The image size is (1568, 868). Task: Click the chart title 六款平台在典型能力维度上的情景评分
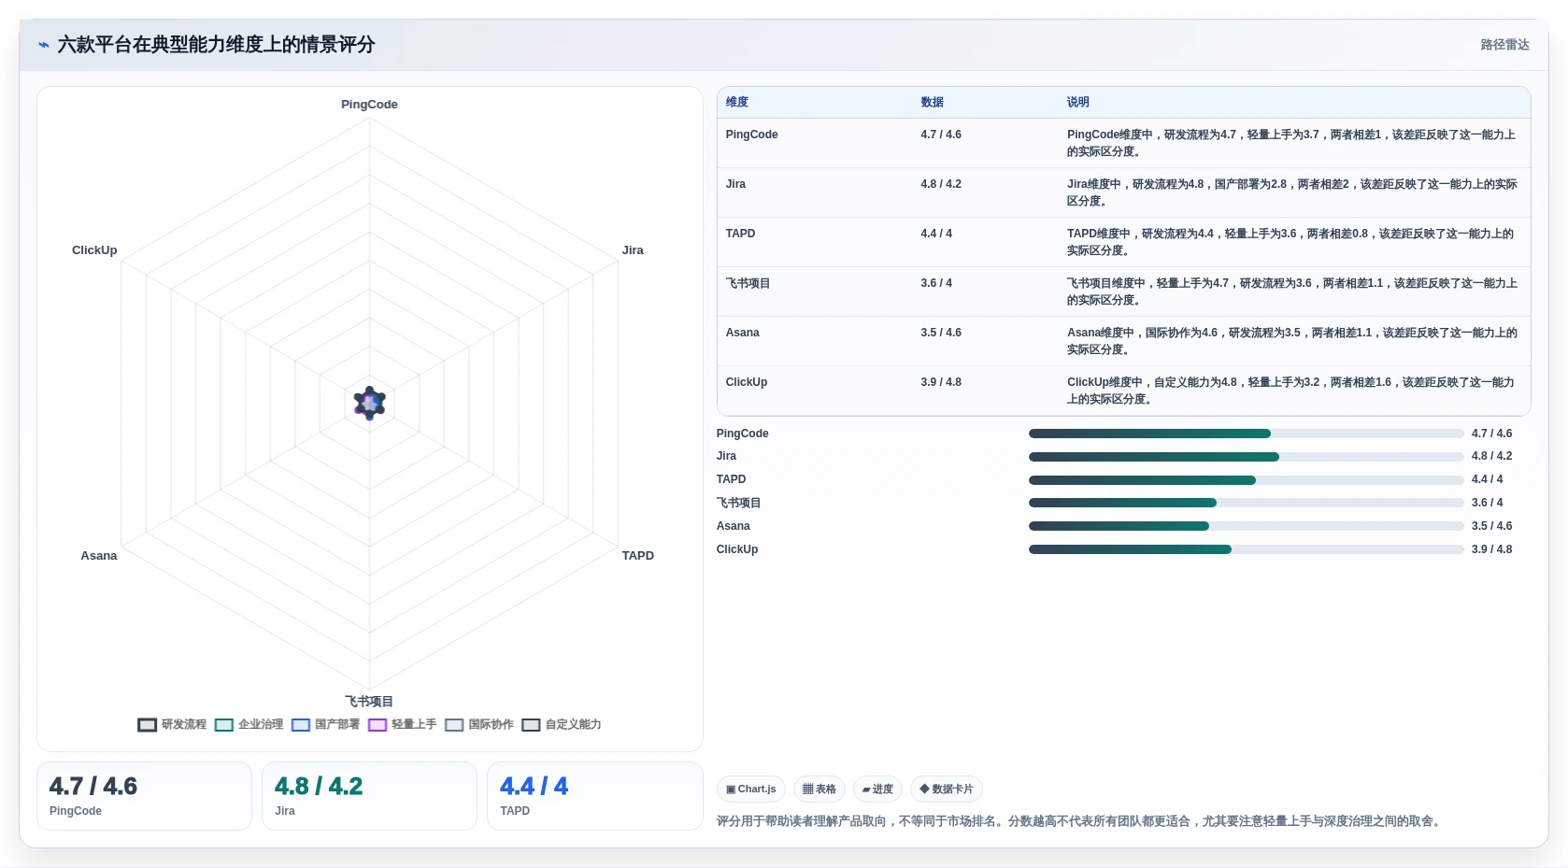[216, 45]
